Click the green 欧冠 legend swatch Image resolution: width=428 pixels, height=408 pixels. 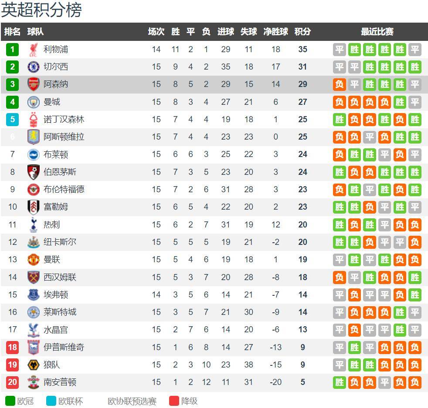pos(10,401)
